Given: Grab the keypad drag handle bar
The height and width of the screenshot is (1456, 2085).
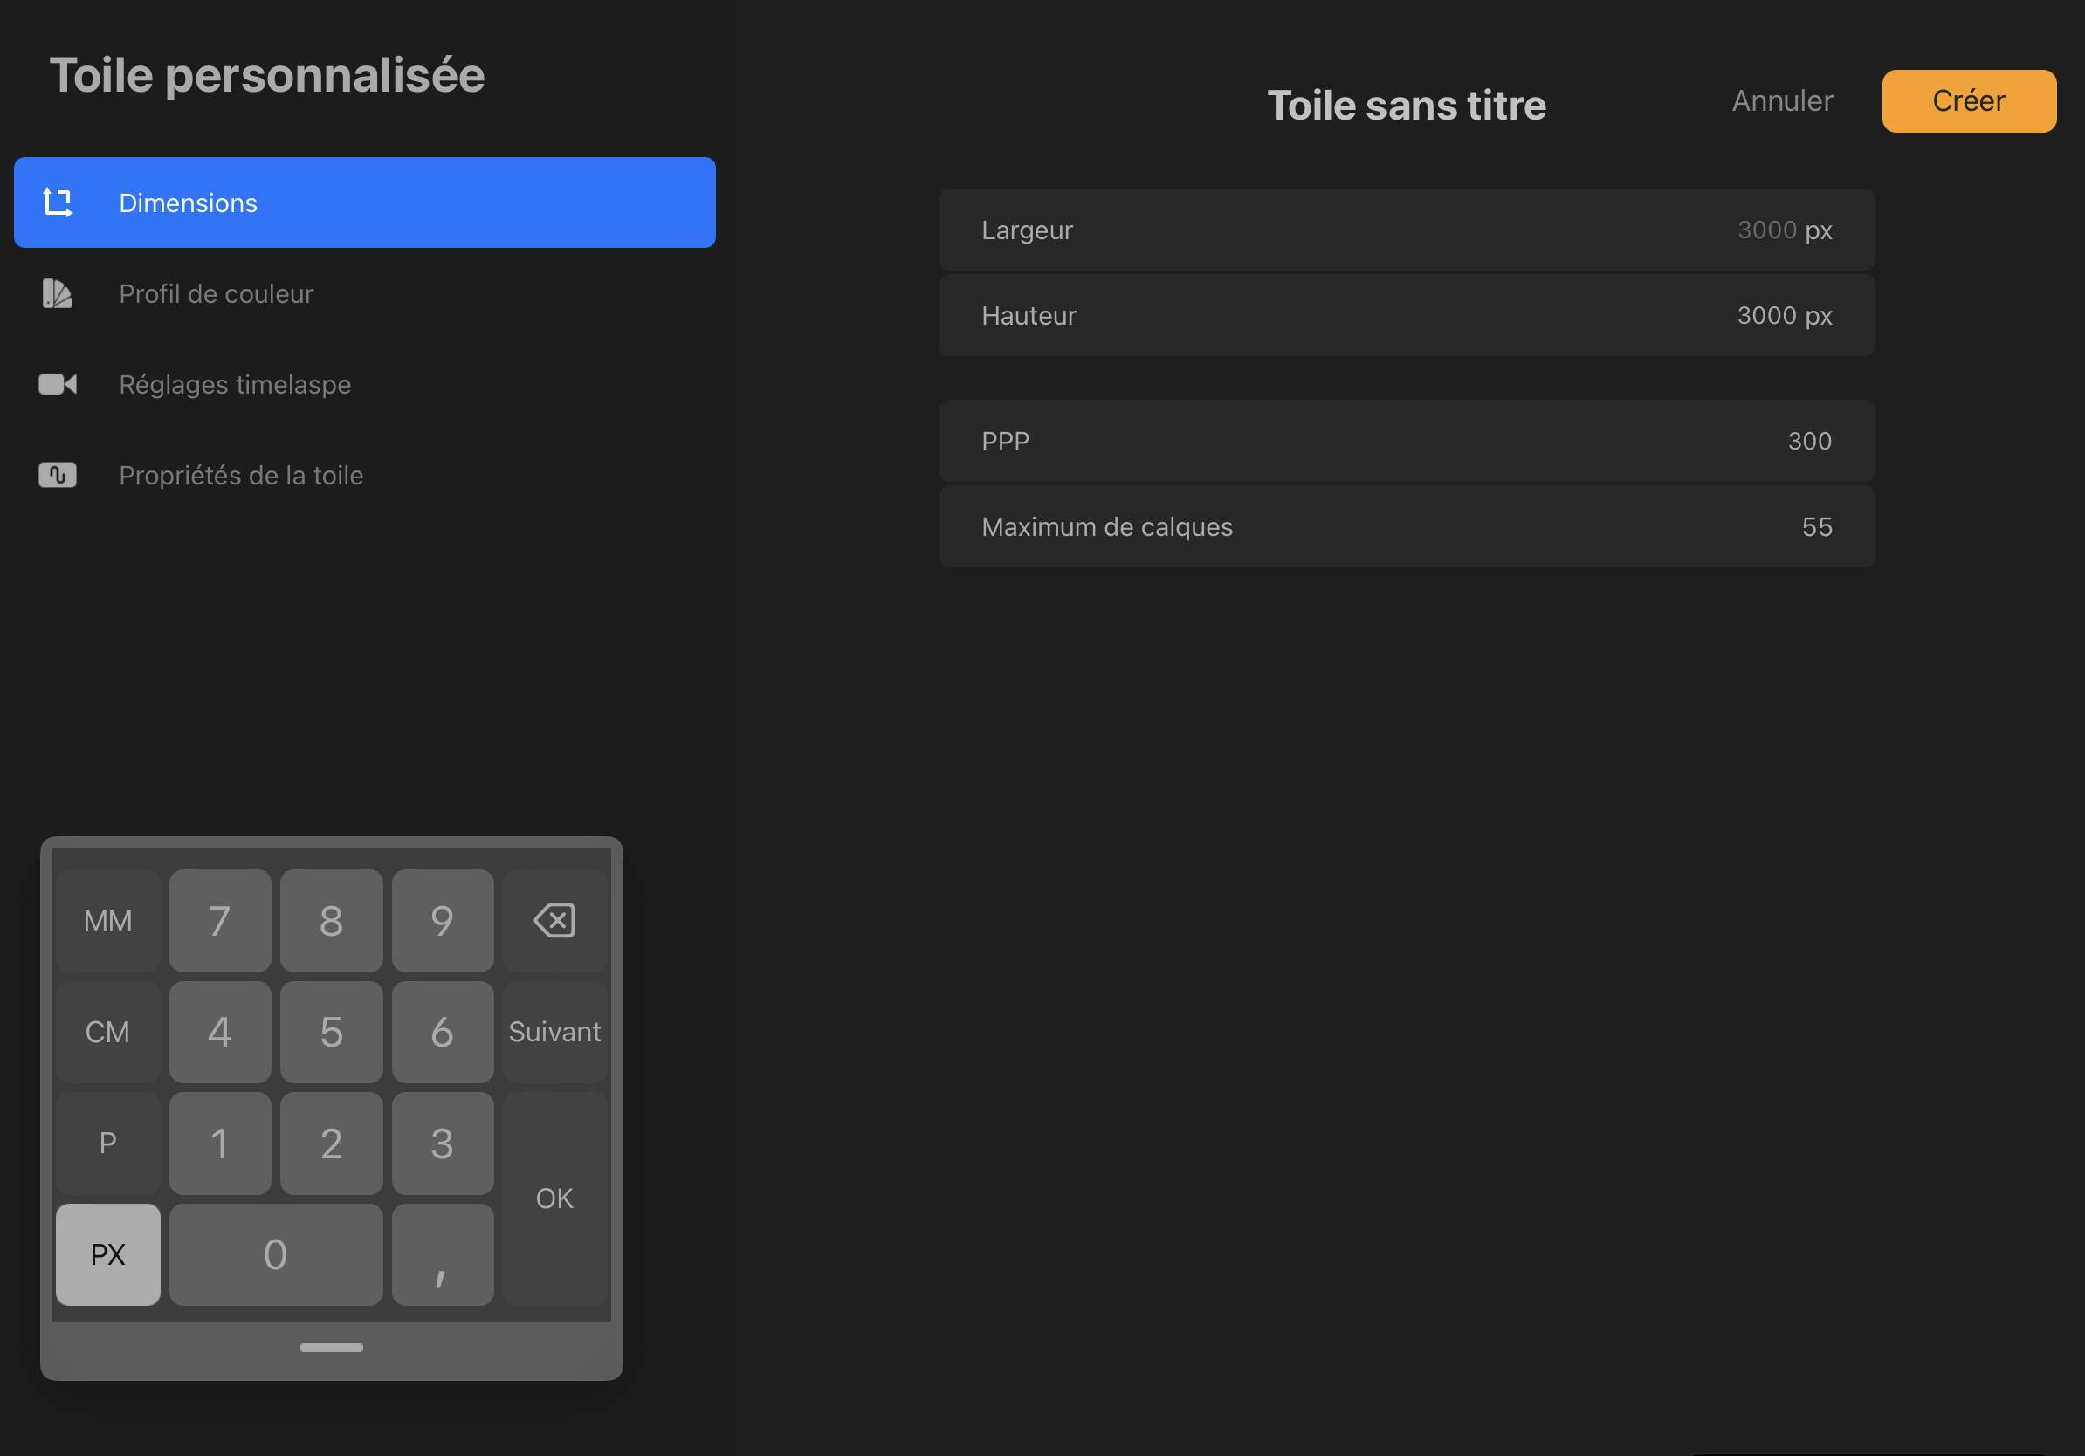Looking at the screenshot, I should [x=332, y=1348].
